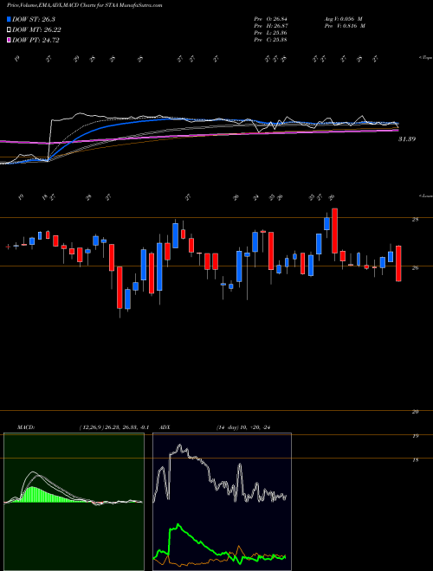Image resolution: width=433 pixels, height=571 pixels.
Task: Click the tallest red candlestick near the 28 level
Action: 334,231
